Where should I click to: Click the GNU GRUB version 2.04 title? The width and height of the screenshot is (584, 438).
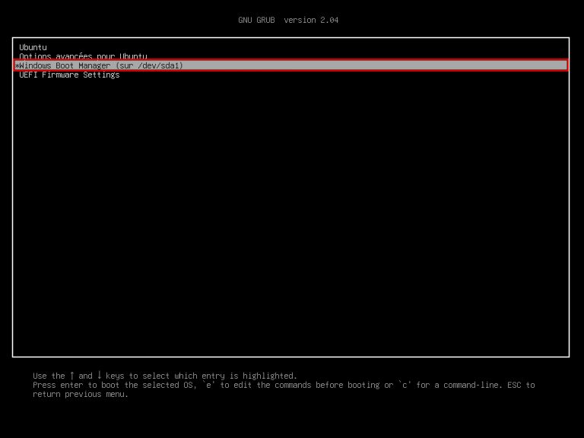tap(288, 20)
